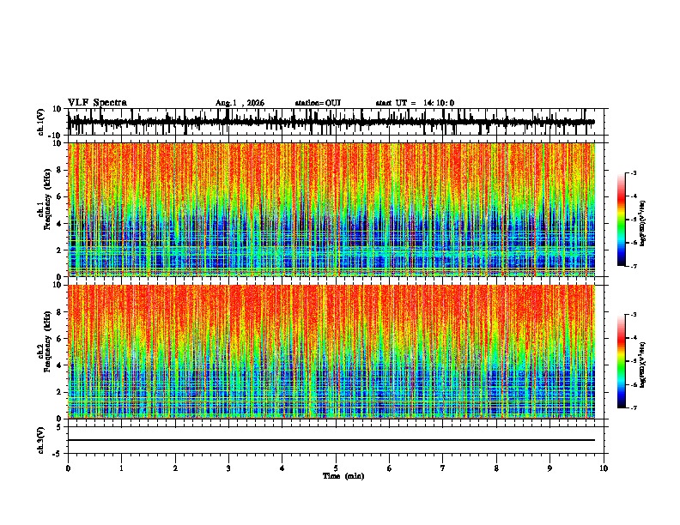Click the "6" kHz tick on ch.1 frequency axis
Screen dimensions: 680x525
click(x=60, y=196)
